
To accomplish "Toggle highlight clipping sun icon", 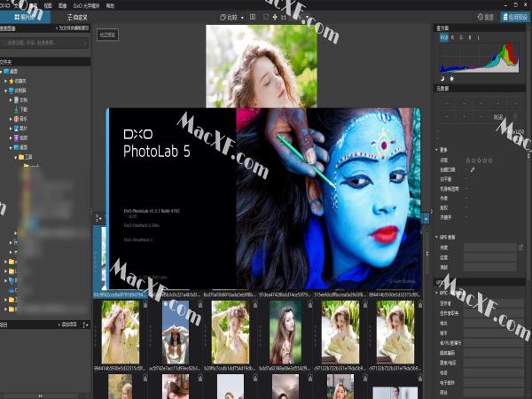I will click(x=451, y=79).
